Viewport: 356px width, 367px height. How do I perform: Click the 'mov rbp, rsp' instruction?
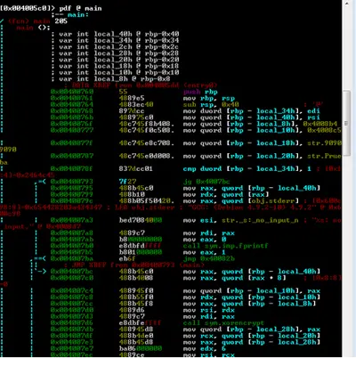(x=209, y=98)
